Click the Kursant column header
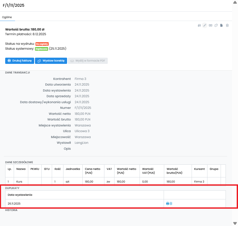This screenshot has width=238, height=226. pos(199,169)
